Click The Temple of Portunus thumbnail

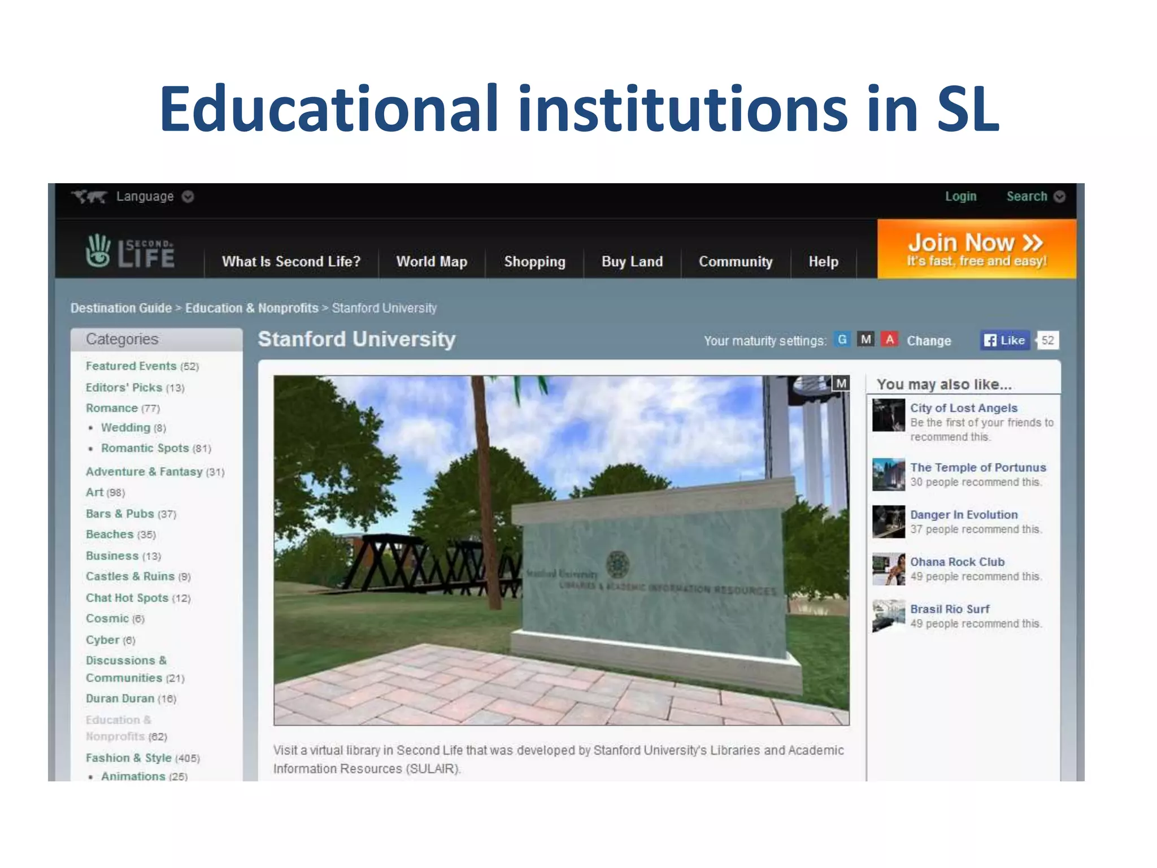coord(889,475)
